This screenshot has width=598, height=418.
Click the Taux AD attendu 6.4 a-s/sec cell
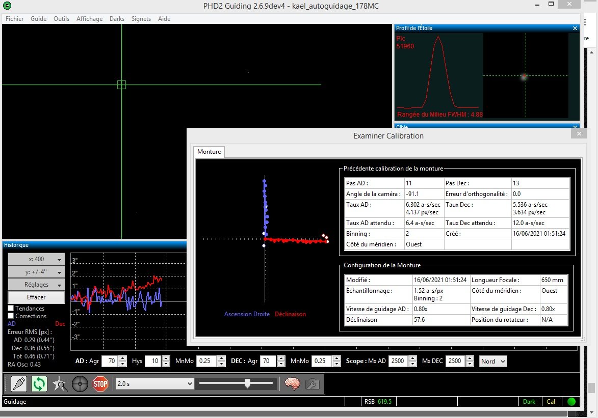423,223
